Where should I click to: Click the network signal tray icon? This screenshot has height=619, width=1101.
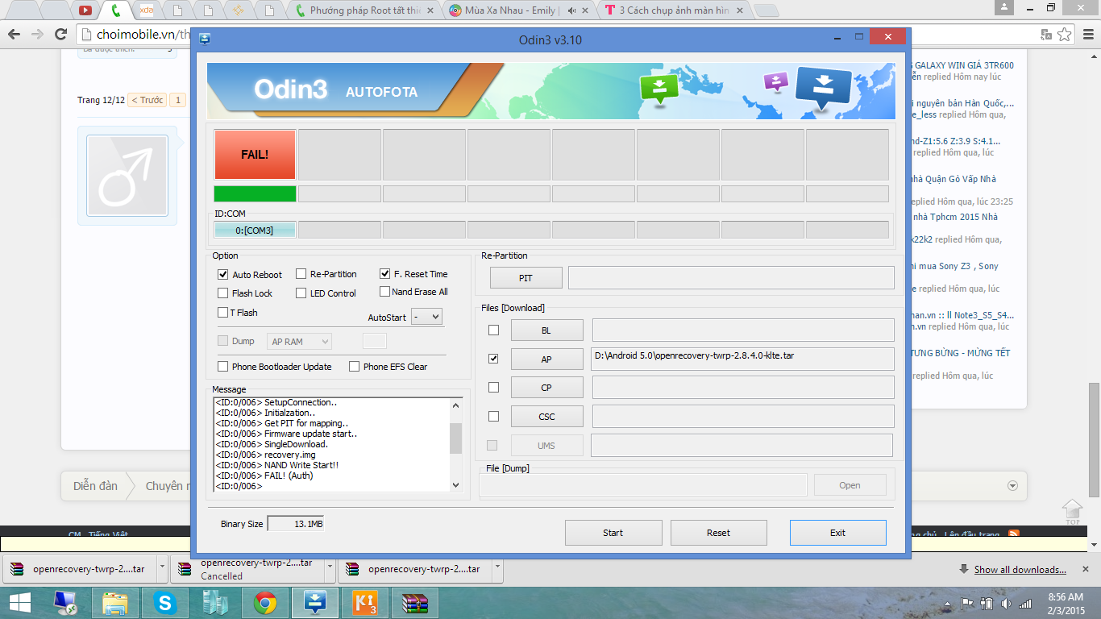coord(1025,604)
